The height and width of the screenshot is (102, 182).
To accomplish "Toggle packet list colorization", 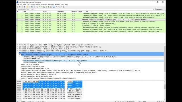I will 54,7.
